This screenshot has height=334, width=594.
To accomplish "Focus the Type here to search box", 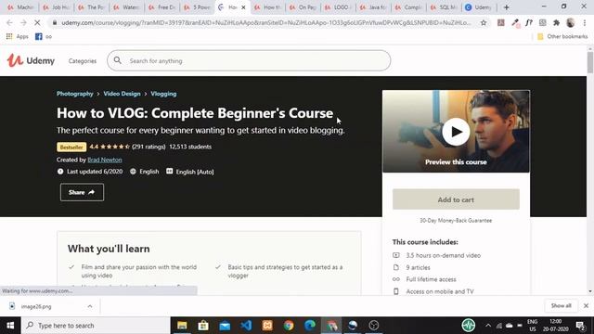I will click(x=96, y=326).
